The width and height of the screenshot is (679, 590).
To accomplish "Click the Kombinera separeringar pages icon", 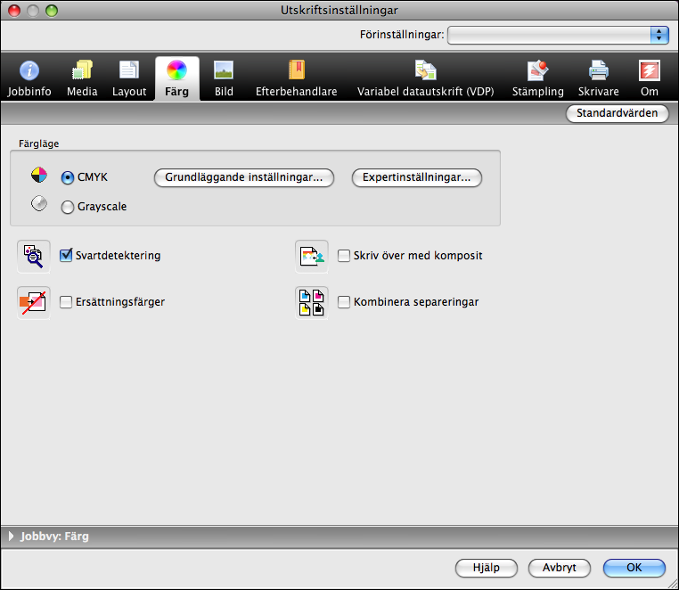I will click(312, 302).
